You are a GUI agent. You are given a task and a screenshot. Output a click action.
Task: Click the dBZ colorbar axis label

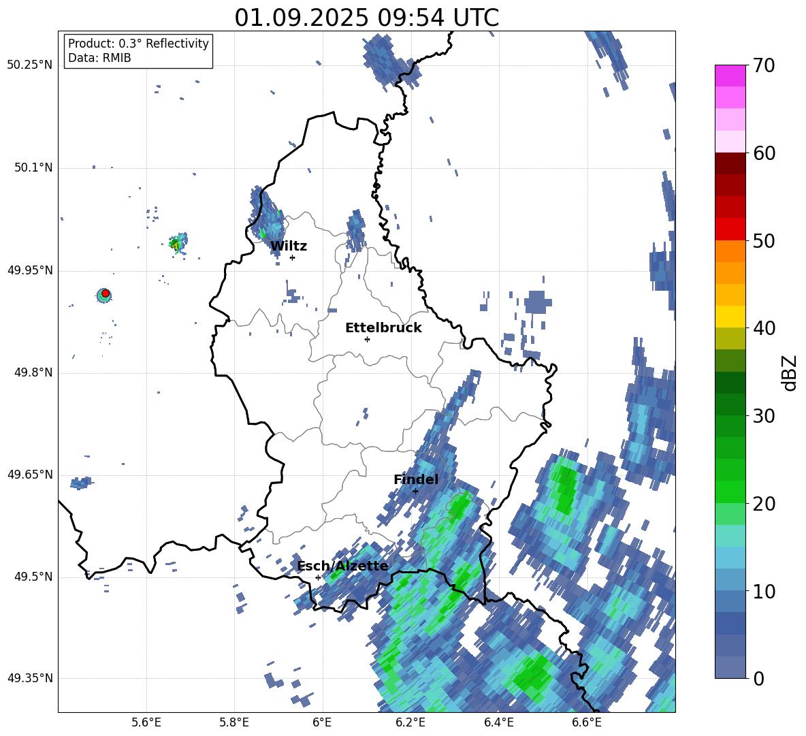tap(789, 373)
